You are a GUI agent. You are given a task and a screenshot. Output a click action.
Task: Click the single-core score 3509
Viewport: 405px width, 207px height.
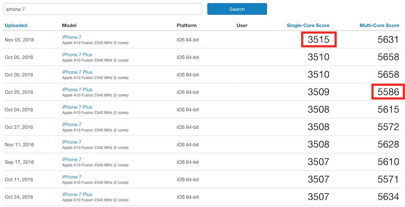coord(318,92)
